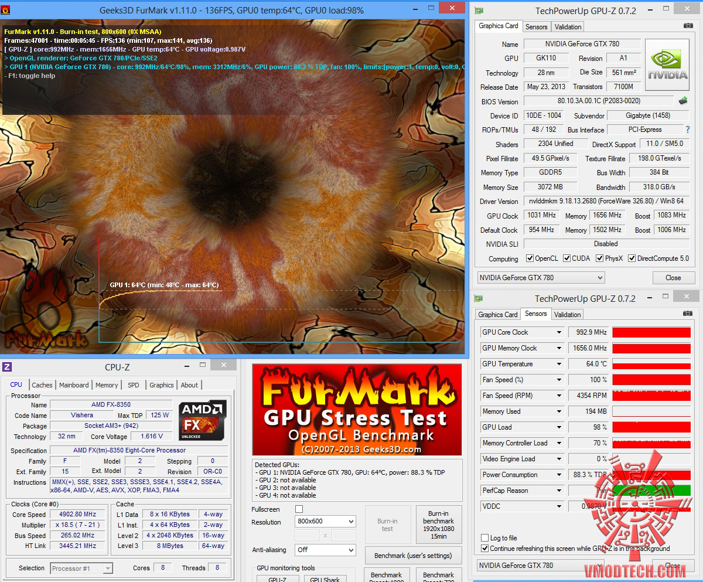The width and height of the screenshot is (703, 582).
Task: Open the Anti-aliasing dropdown
Action: tap(325, 550)
